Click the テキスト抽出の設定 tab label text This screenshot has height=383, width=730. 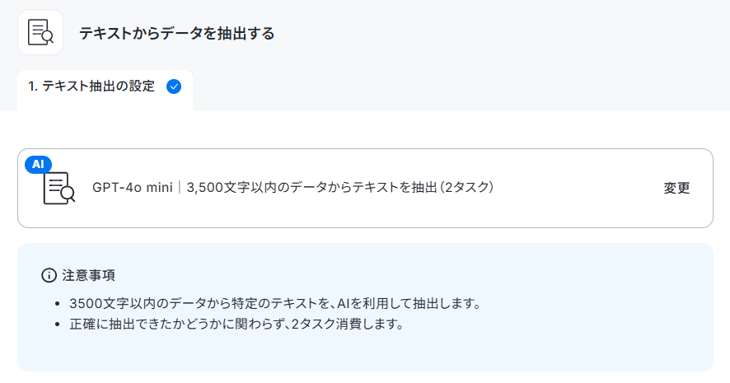(98, 86)
